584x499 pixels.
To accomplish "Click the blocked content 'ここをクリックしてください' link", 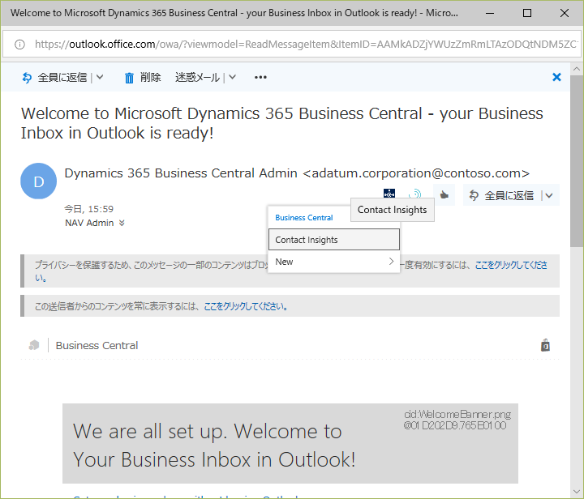I will coord(511,265).
